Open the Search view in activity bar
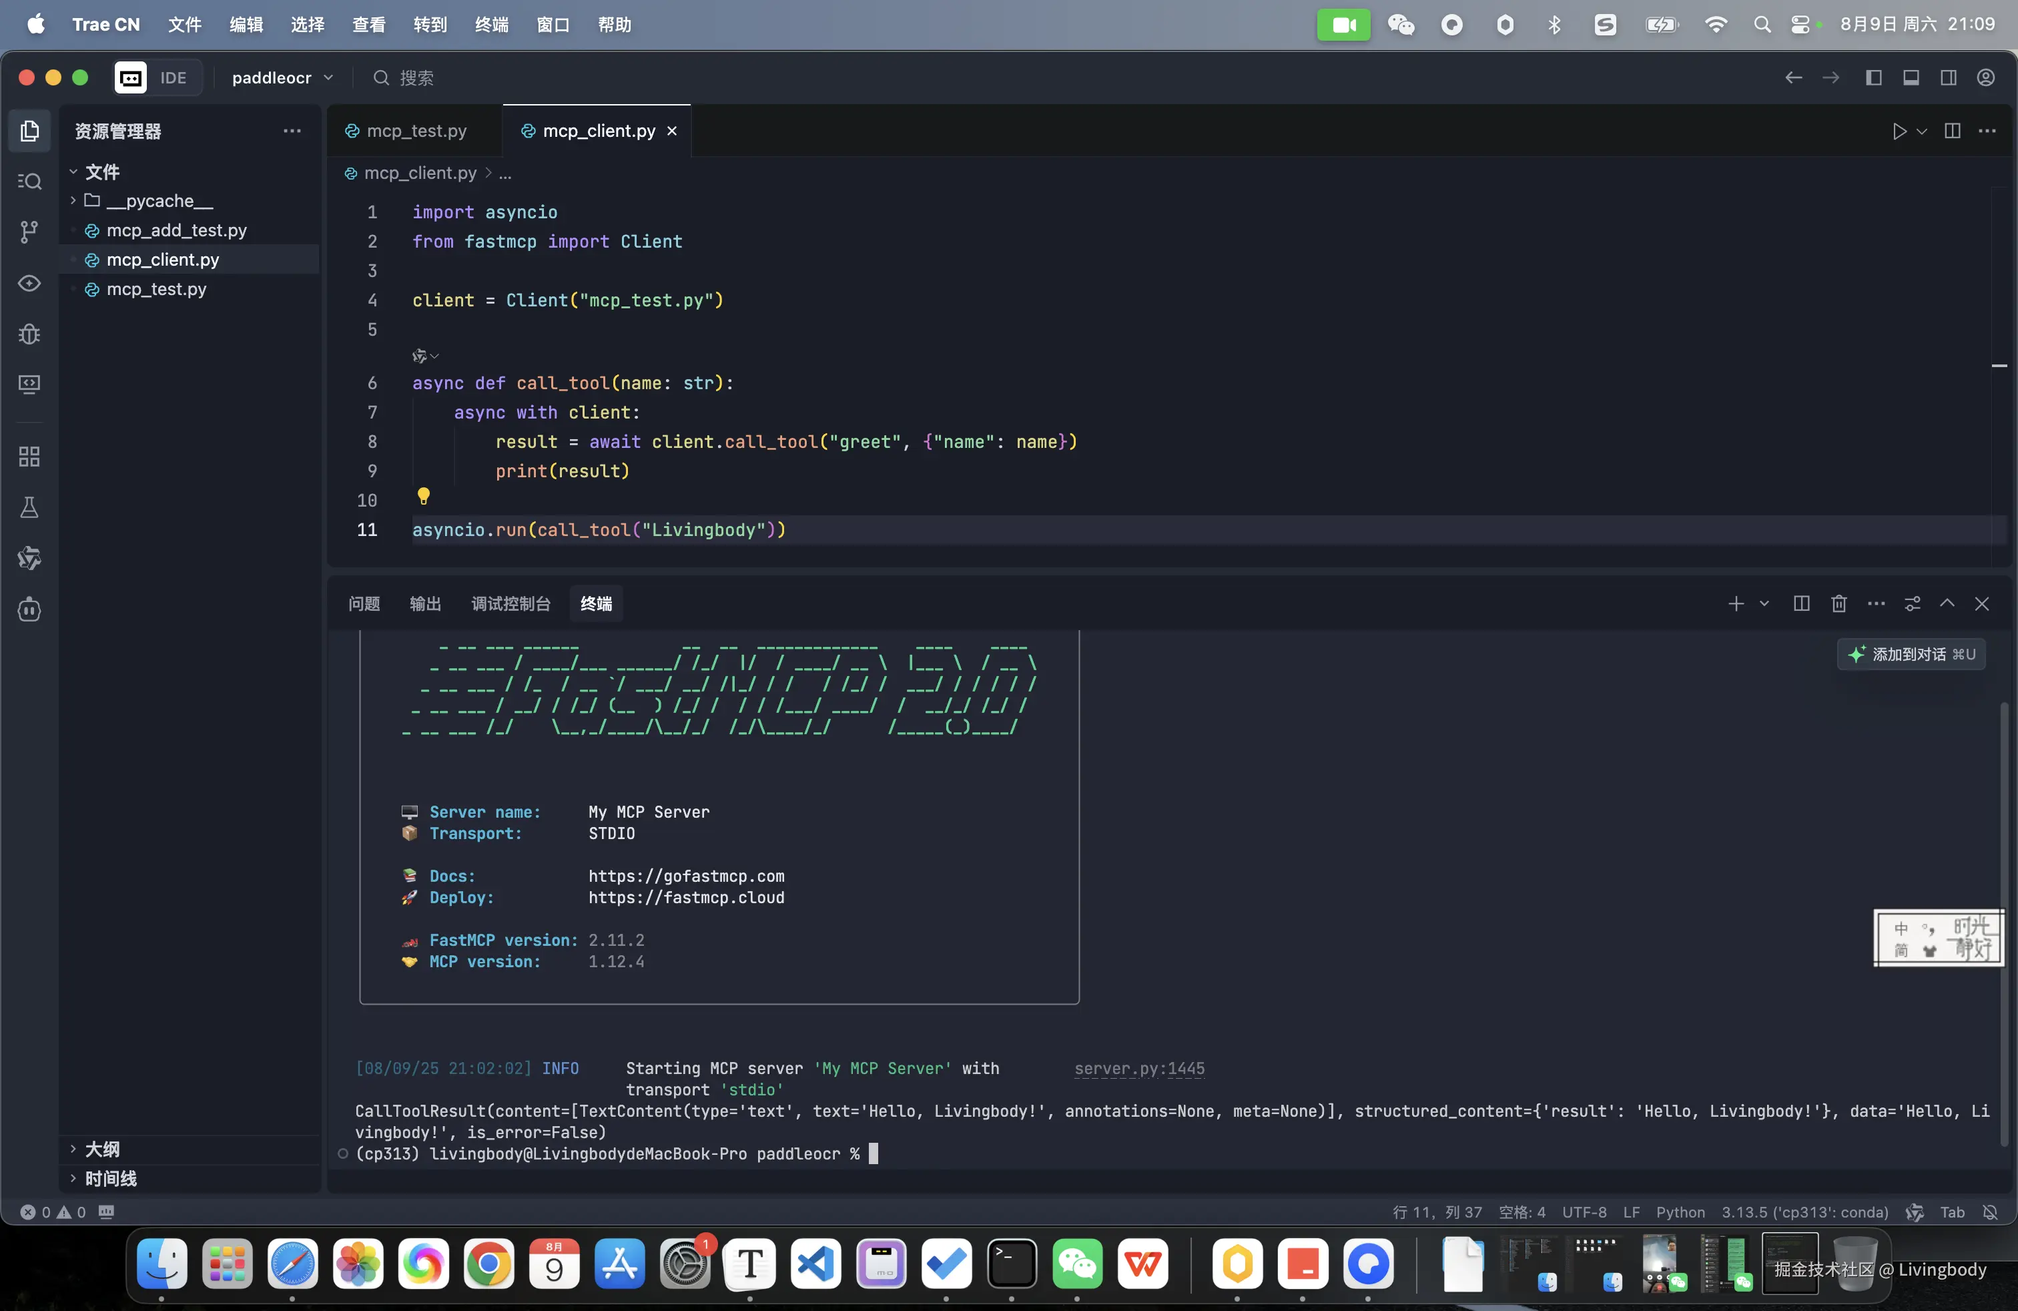This screenshot has width=2018, height=1311. 29,182
